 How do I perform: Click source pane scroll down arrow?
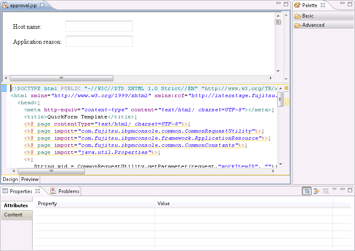[x=281, y=164]
